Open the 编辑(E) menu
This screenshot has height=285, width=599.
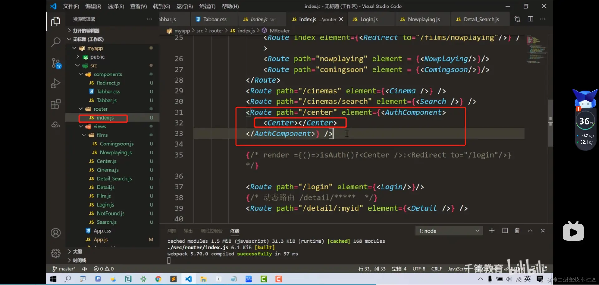[x=93, y=6]
